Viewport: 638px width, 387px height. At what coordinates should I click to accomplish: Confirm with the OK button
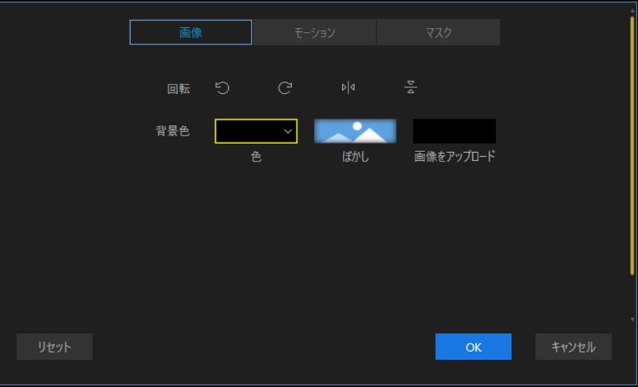[473, 347]
